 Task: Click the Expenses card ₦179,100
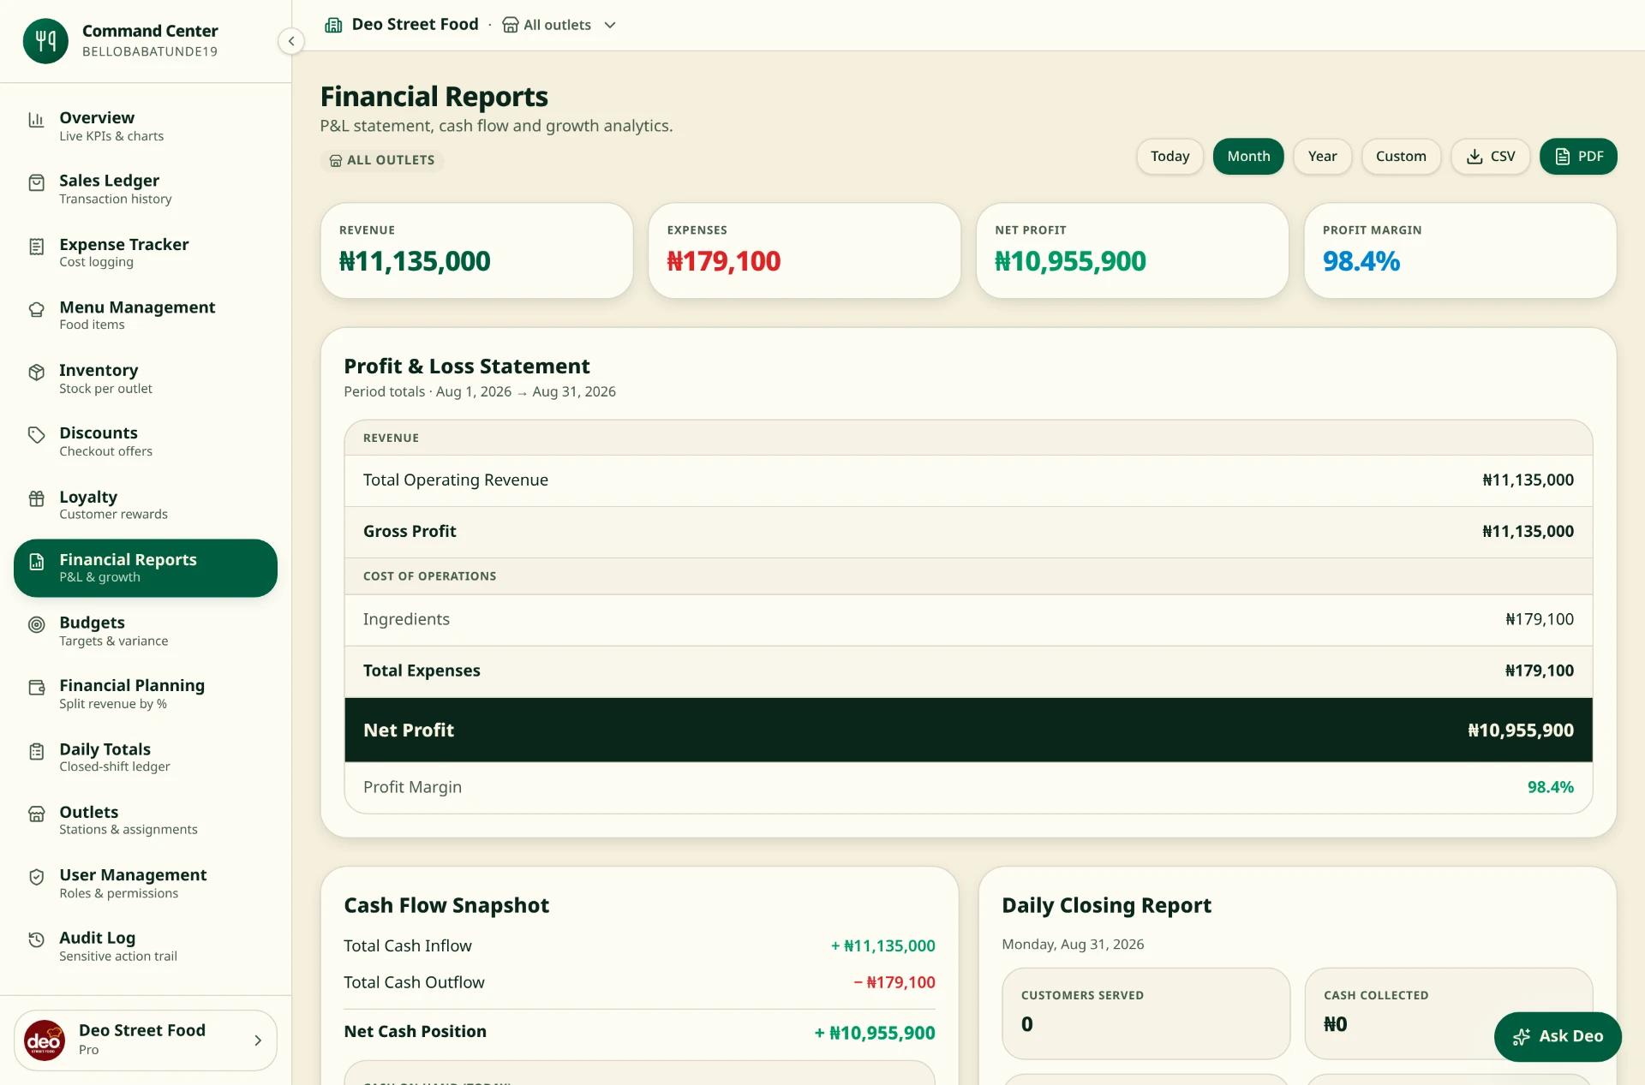coord(805,251)
